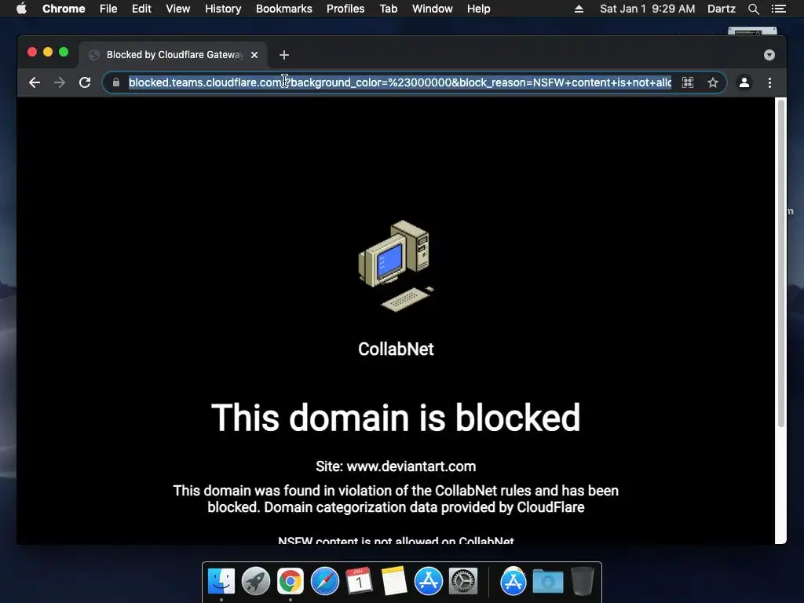The width and height of the screenshot is (804, 603).
Task: Click the address bar URL field
Action: (x=400, y=82)
